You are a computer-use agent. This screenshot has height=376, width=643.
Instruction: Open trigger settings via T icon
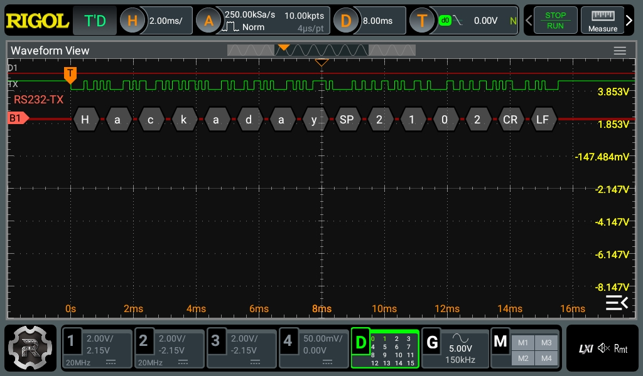(x=422, y=21)
